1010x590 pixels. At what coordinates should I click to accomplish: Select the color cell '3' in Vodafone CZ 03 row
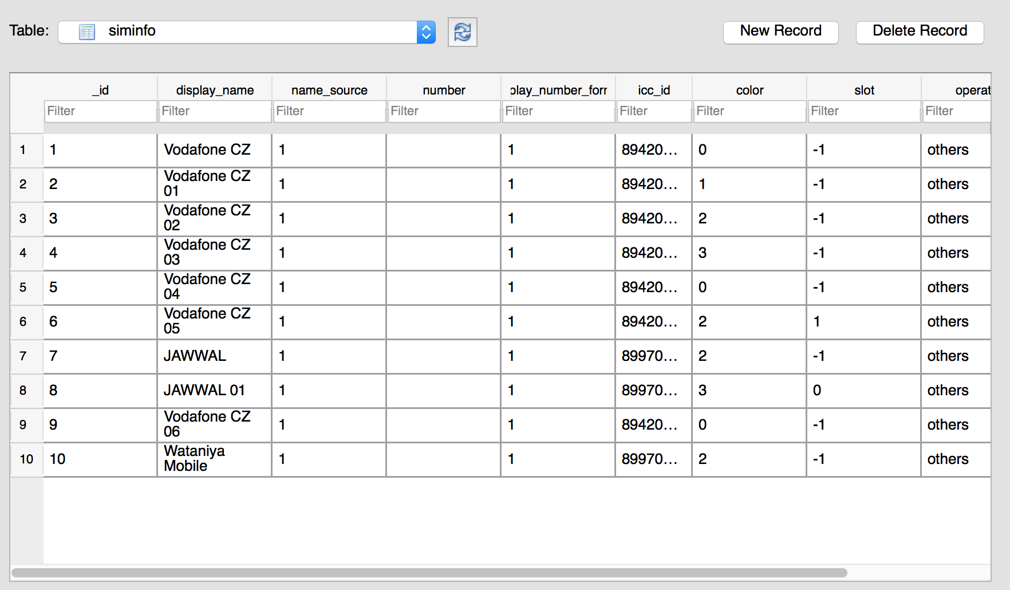point(749,253)
